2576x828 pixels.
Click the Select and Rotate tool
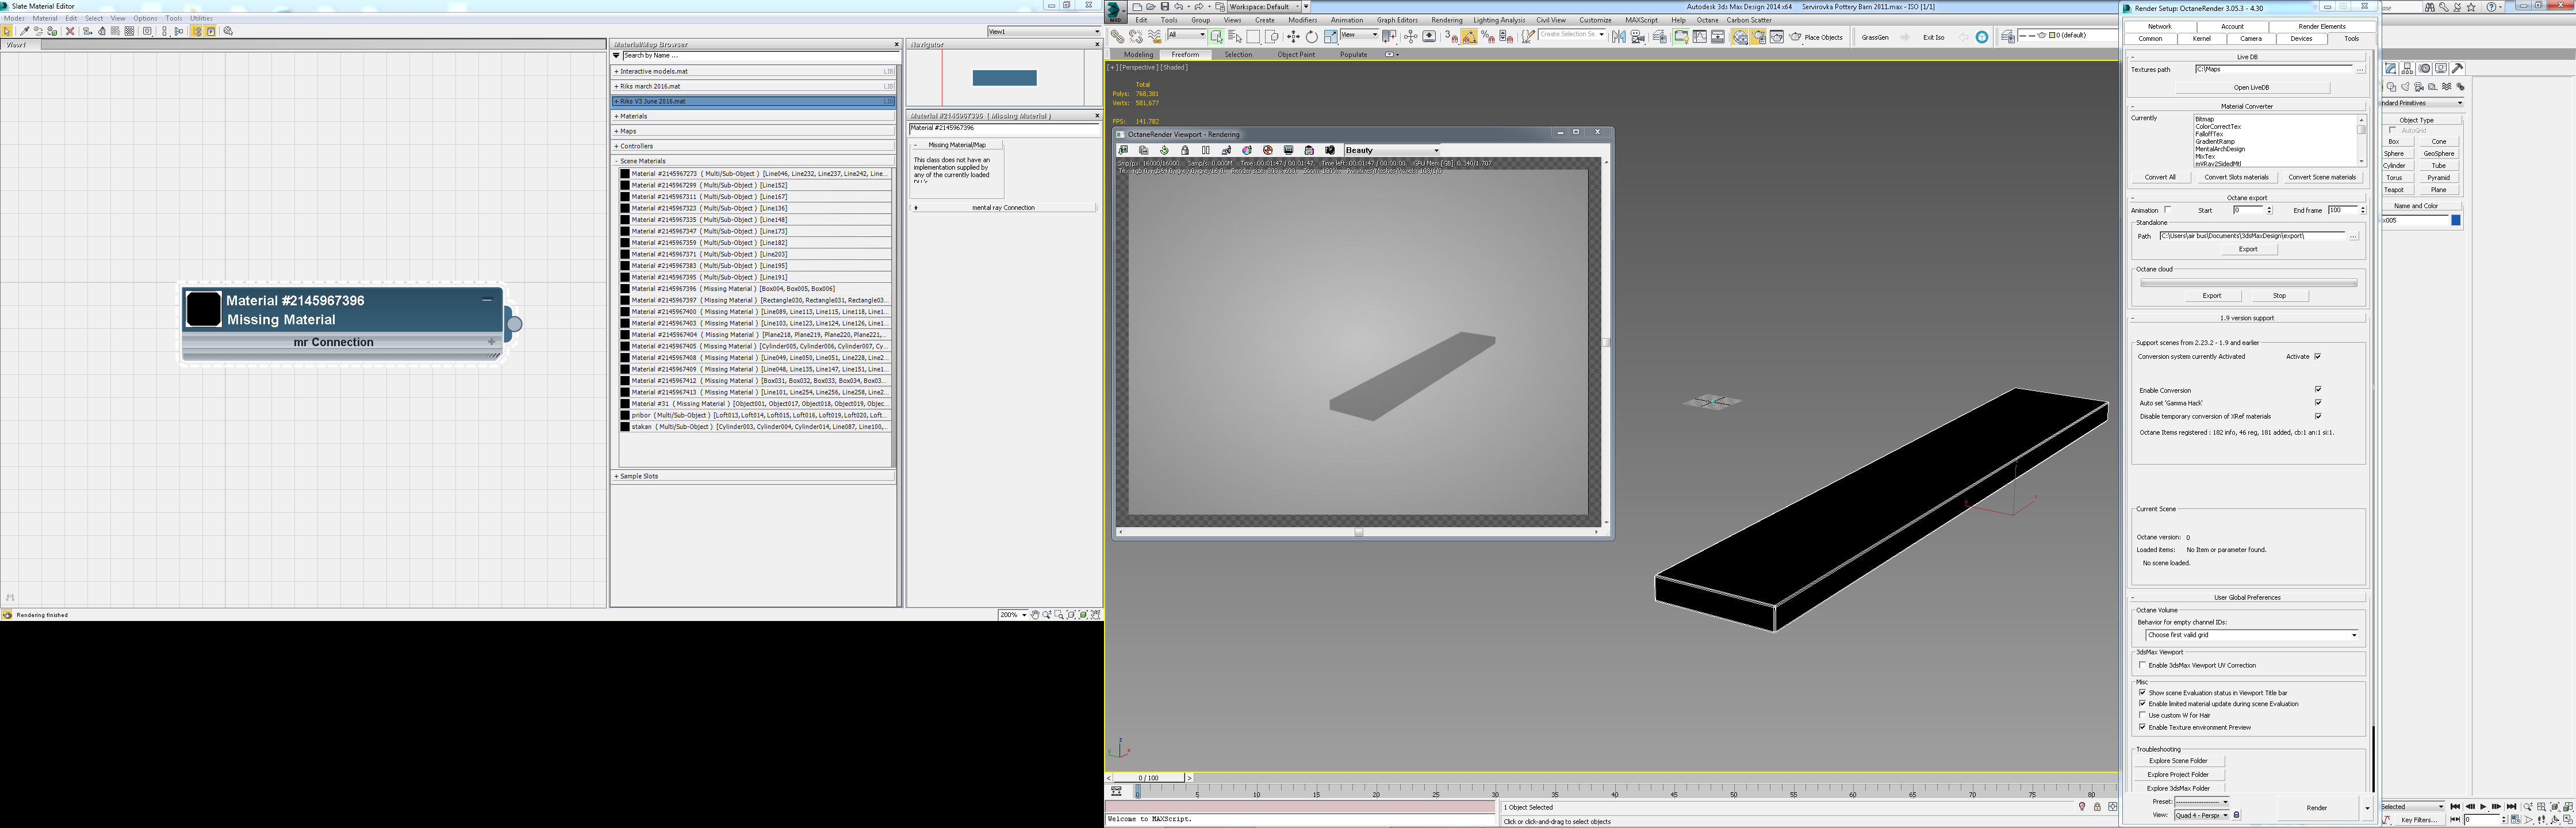[1311, 36]
